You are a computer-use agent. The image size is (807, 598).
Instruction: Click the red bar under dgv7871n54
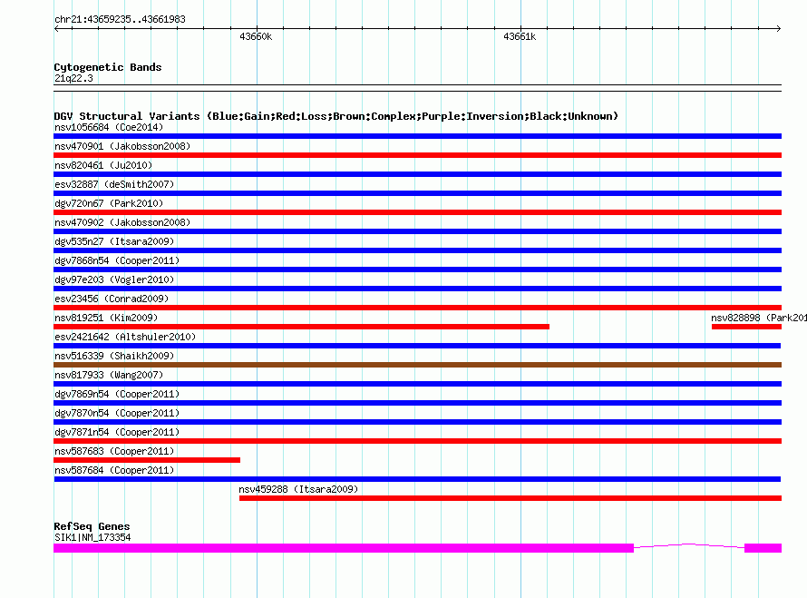417,441
